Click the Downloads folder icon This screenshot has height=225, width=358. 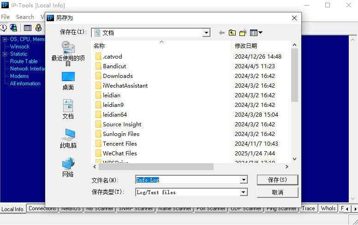click(x=98, y=76)
